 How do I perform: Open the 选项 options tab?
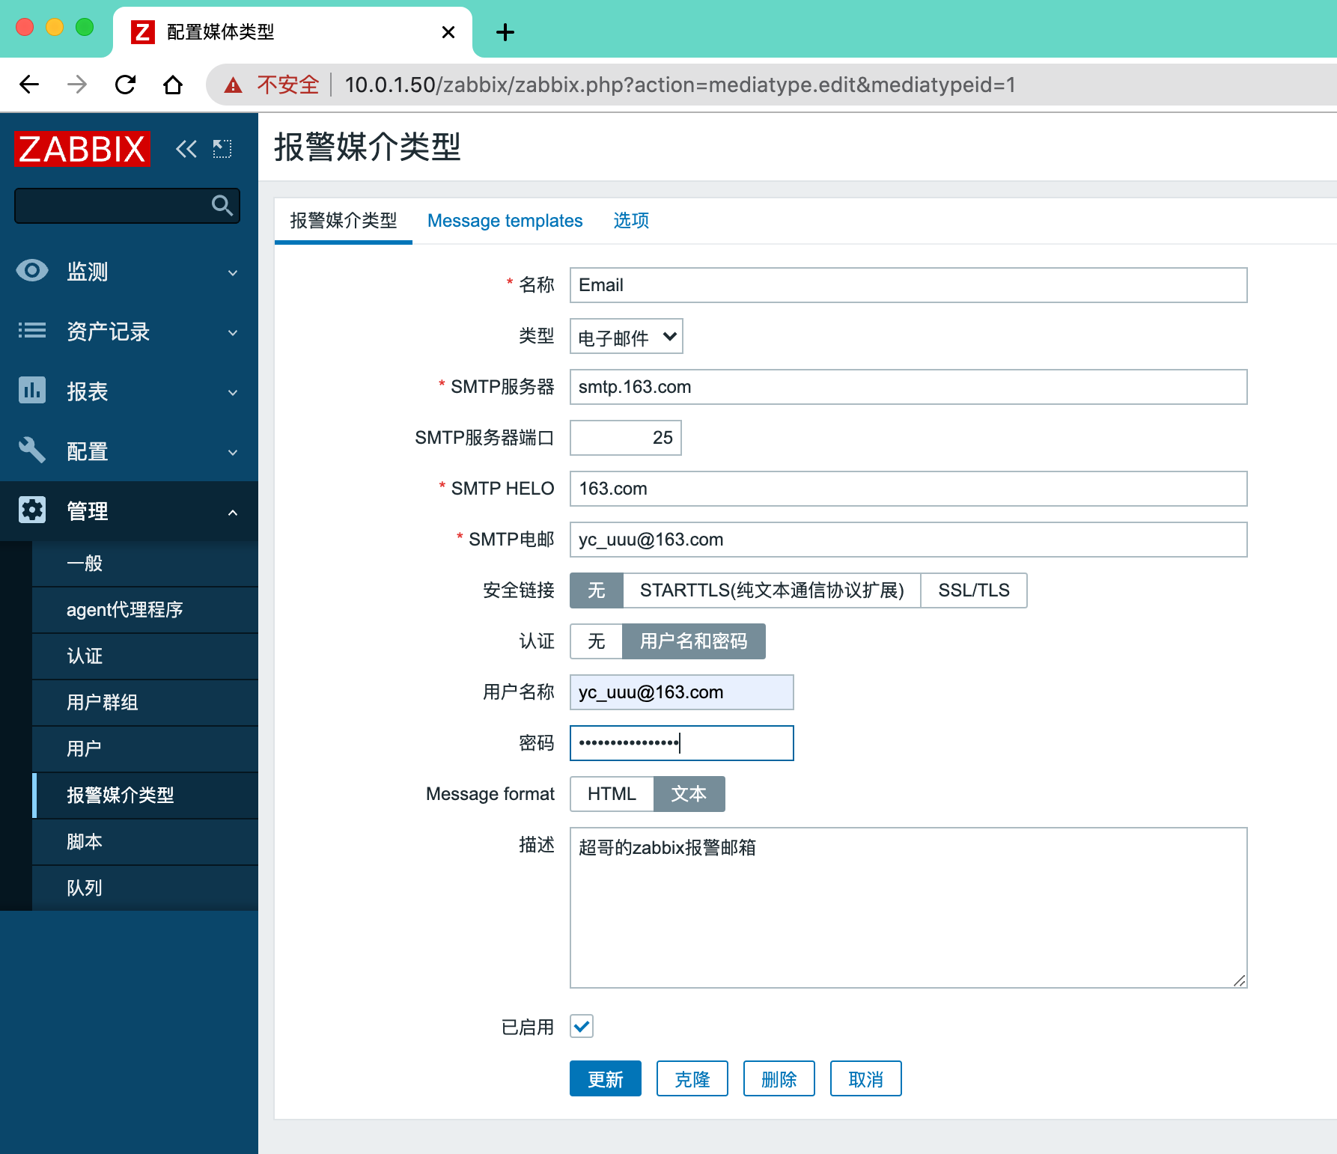[631, 221]
